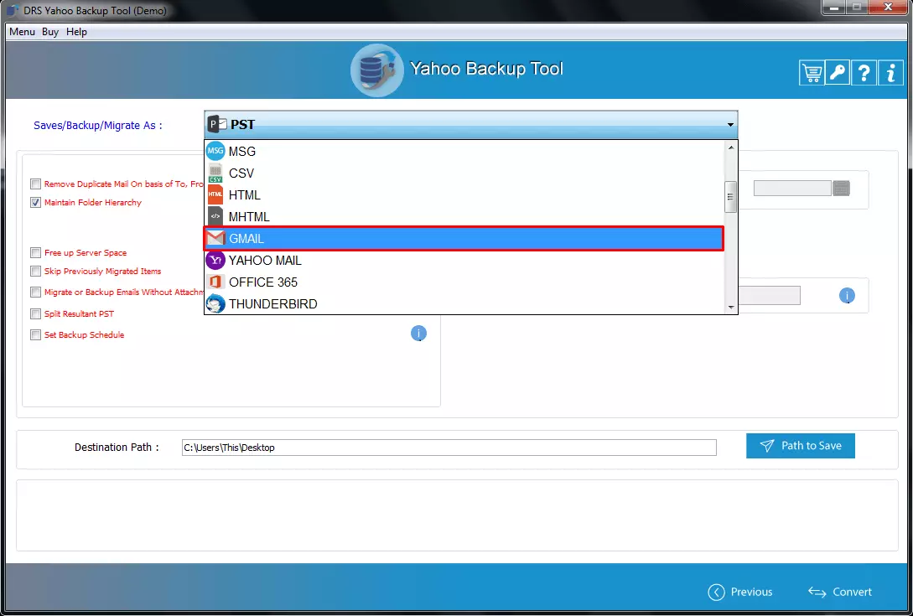This screenshot has width=913, height=616.
Task: Enable Split Resultant PST checkbox
Action: [35, 314]
